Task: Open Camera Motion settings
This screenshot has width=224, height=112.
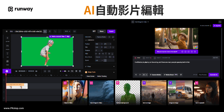Action: [x=155, y=75]
